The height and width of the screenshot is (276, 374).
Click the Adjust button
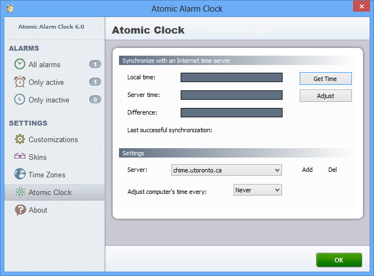click(326, 96)
